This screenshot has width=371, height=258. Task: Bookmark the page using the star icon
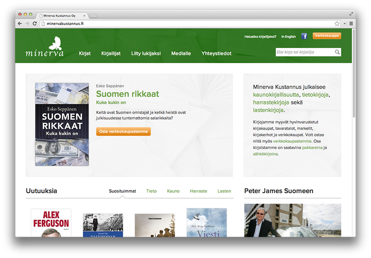point(337,24)
